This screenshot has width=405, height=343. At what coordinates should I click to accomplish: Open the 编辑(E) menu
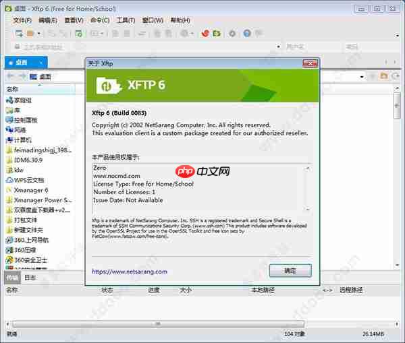click(x=48, y=20)
